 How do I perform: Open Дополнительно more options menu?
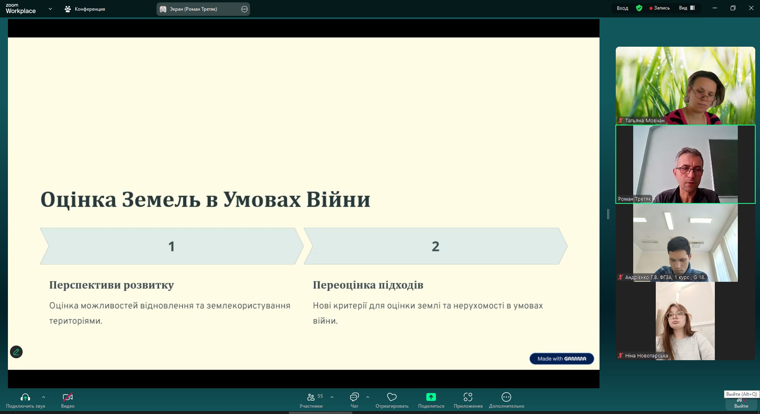[506, 397]
